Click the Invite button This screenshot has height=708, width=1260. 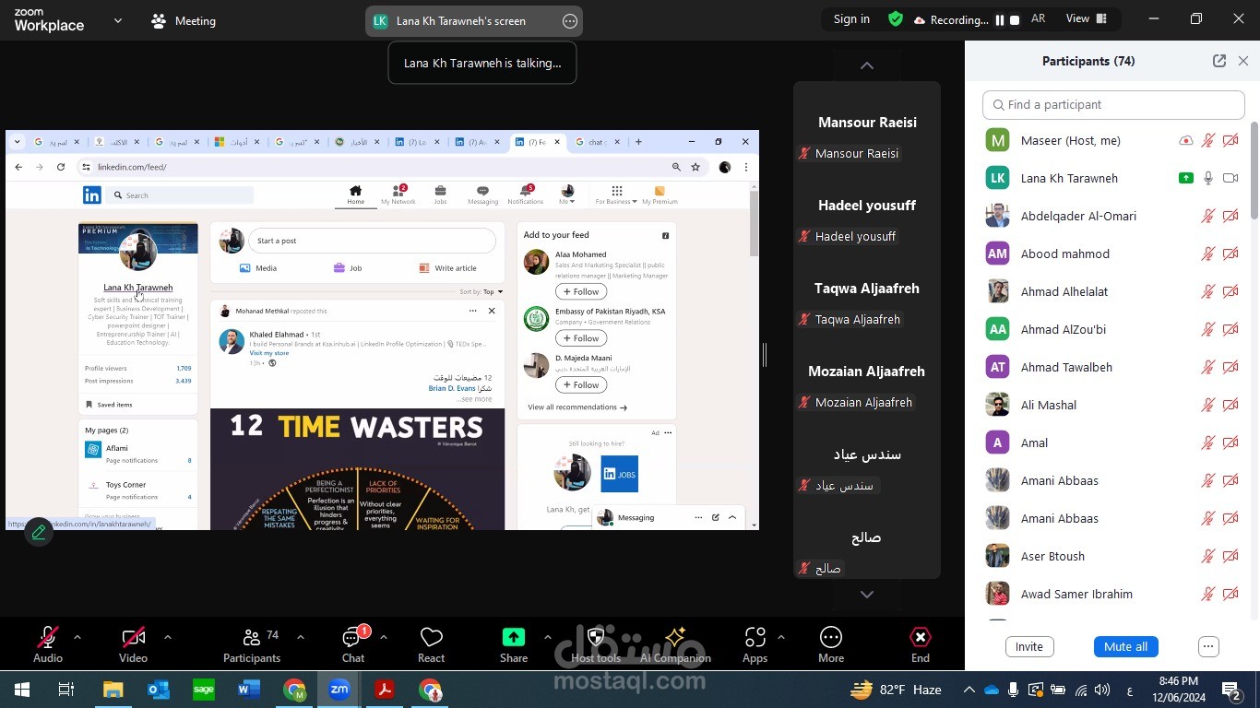tap(1029, 646)
